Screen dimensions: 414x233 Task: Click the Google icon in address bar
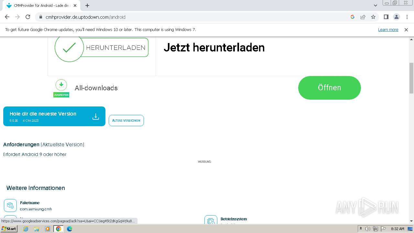pyautogui.click(x=353, y=17)
